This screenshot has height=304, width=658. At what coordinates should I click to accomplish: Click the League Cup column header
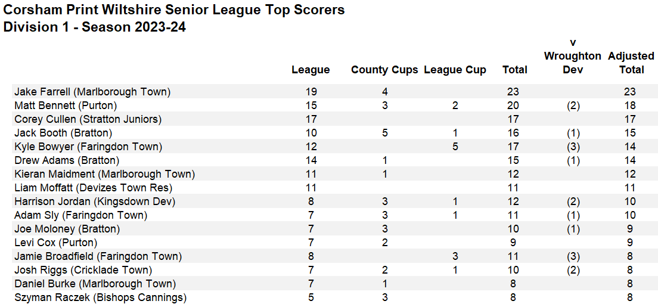point(455,70)
